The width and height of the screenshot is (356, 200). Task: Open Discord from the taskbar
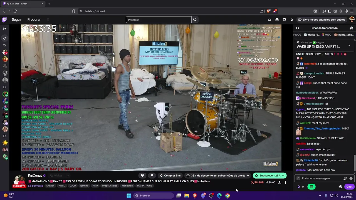(203, 196)
